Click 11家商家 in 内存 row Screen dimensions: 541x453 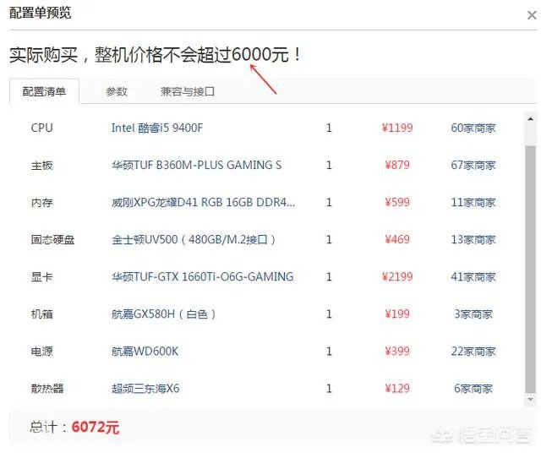pos(473,203)
